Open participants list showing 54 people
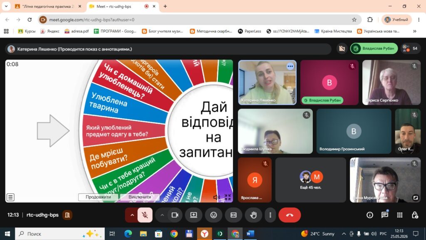 click(x=411, y=48)
